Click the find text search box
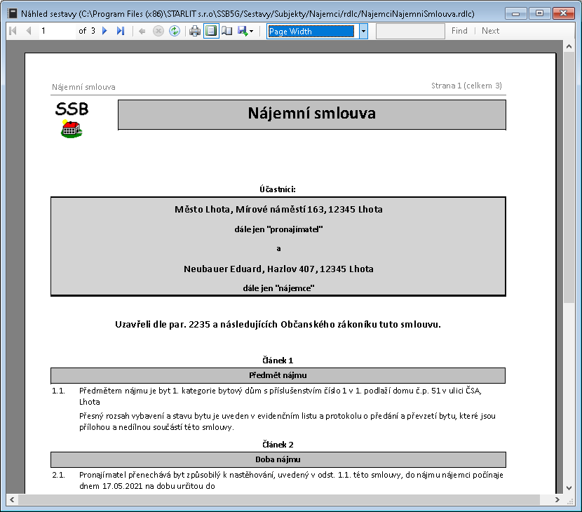 [x=410, y=31]
